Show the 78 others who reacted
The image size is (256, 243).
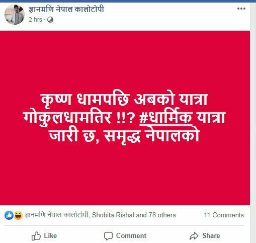[162, 215]
